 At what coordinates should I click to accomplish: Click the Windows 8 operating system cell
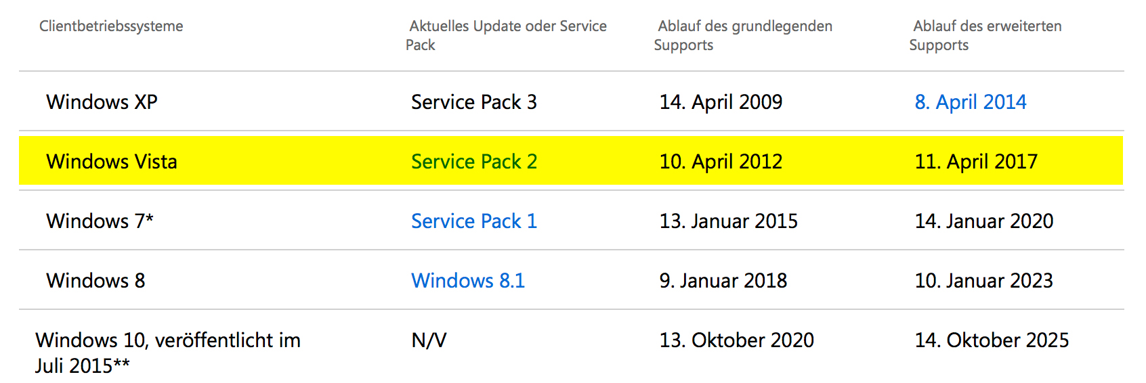95,281
